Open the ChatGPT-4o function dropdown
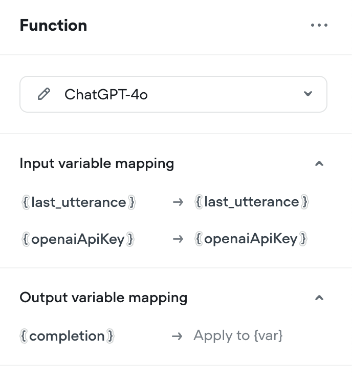The width and height of the screenshot is (352, 378). (173, 94)
